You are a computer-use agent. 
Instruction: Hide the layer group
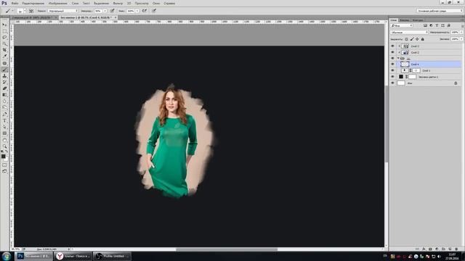point(392,58)
